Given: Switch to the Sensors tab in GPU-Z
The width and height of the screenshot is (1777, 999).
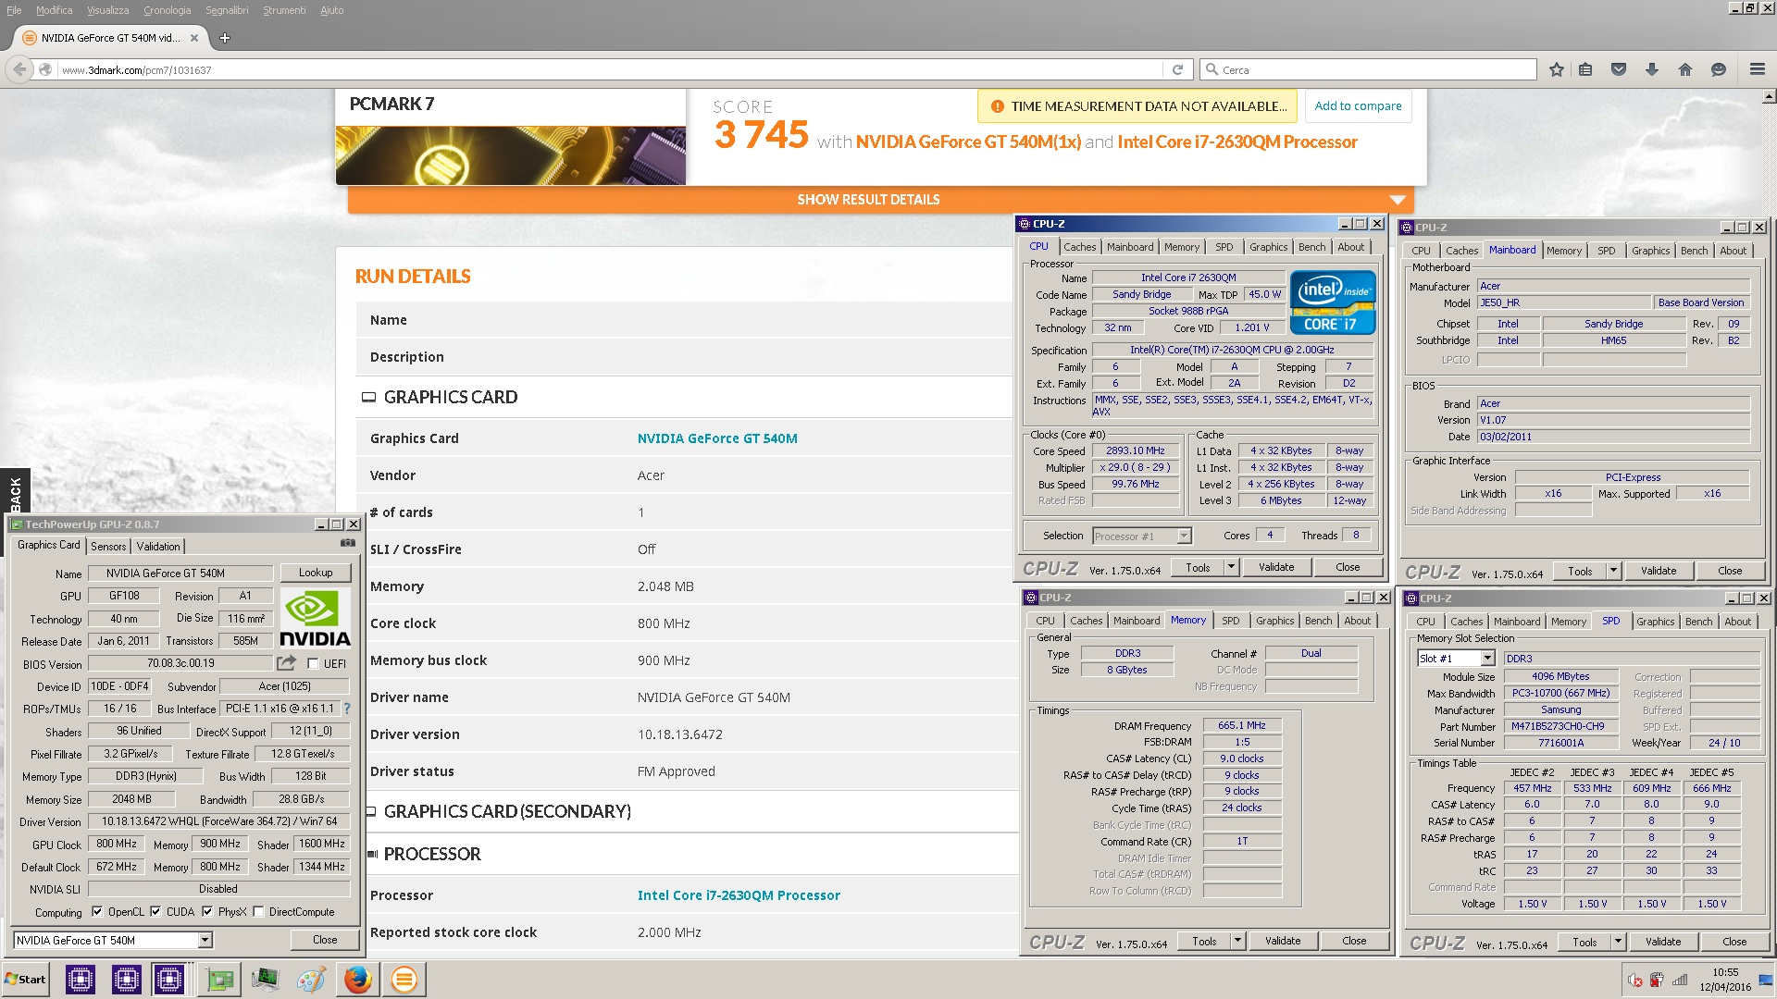Looking at the screenshot, I should click(108, 546).
